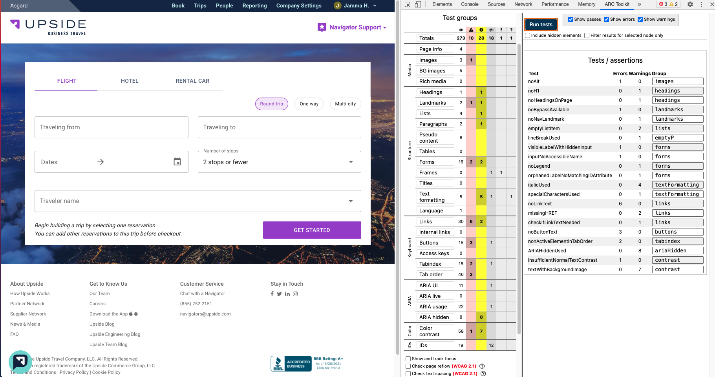Click the Get Started button
This screenshot has width=715, height=377.
pos(312,230)
